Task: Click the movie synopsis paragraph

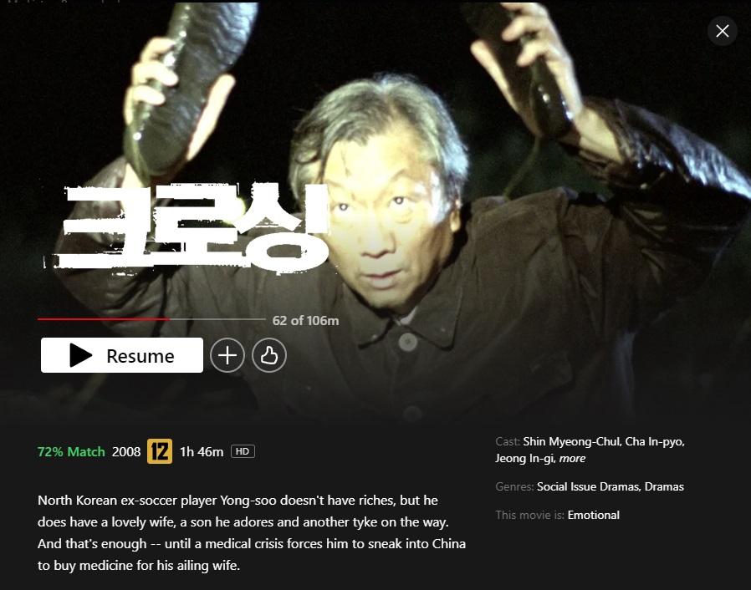Action: [252, 532]
